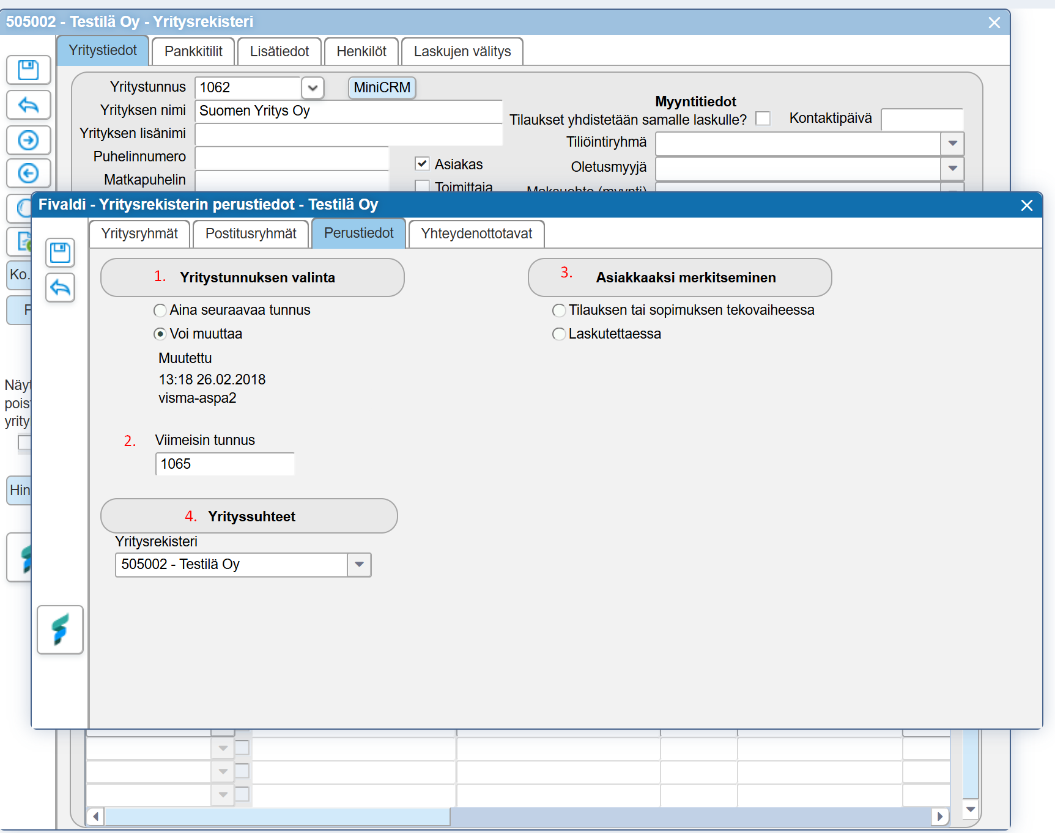1055x833 pixels.
Task: Go to previous record with left-arrow circle icon
Action: pos(28,174)
